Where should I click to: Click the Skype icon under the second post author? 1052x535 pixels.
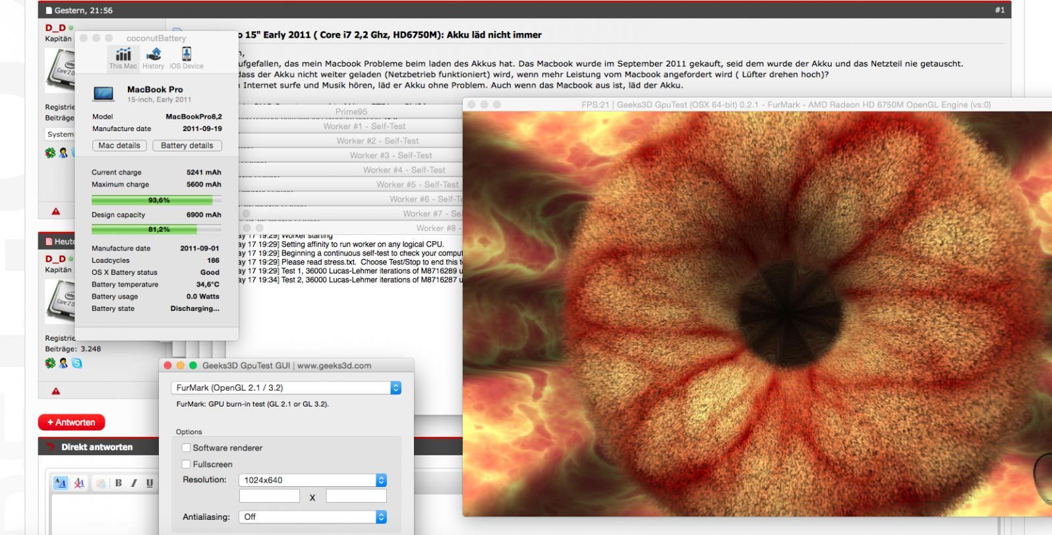point(77,363)
